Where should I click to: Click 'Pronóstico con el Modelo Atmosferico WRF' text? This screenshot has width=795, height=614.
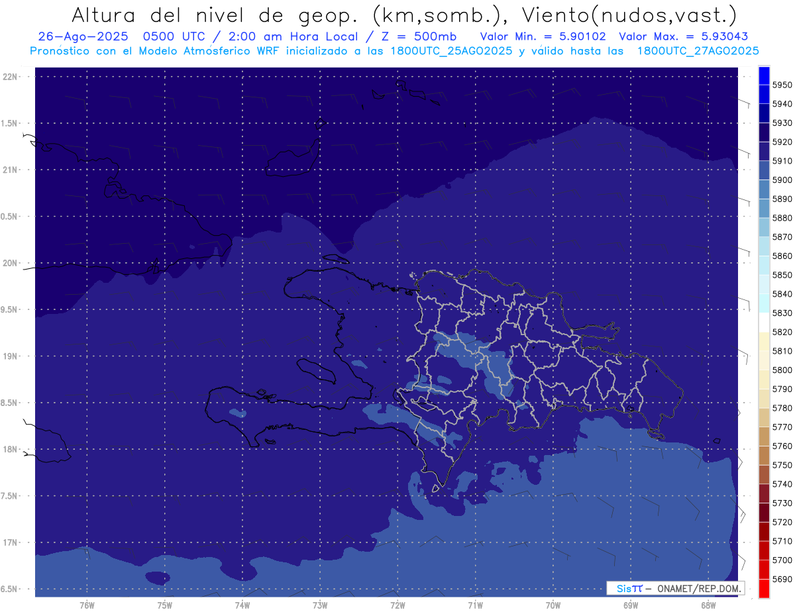pos(155,51)
